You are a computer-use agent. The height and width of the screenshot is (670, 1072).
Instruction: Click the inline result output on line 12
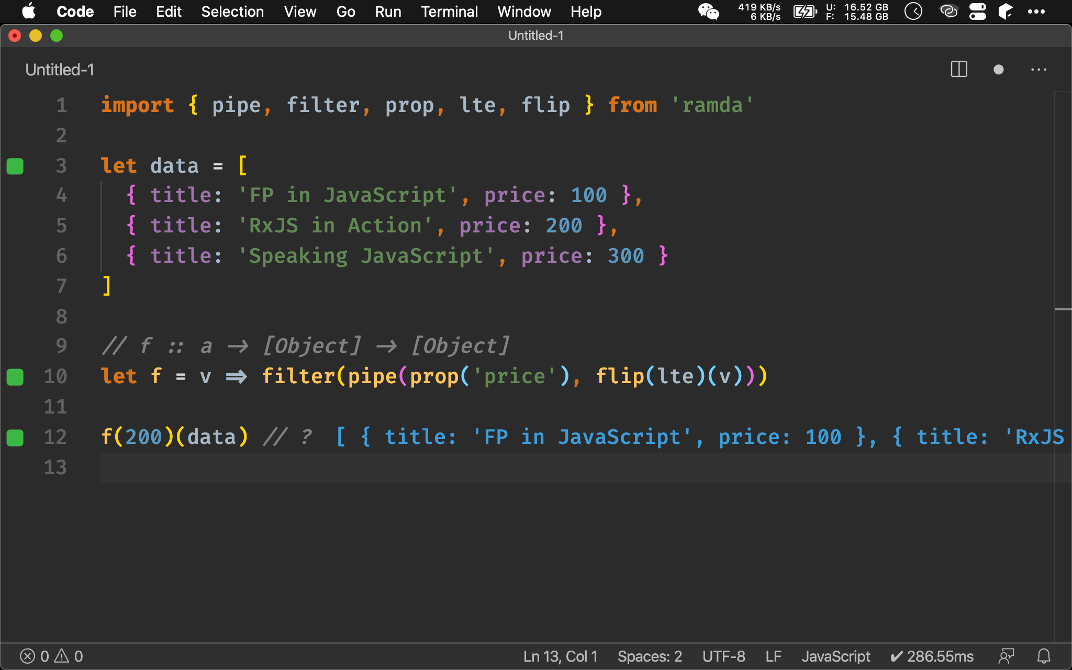pos(700,437)
